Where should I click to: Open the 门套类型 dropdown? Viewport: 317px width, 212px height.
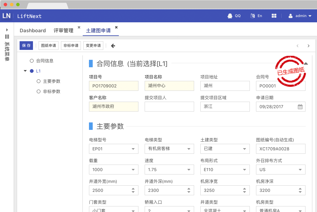click(x=114, y=209)
